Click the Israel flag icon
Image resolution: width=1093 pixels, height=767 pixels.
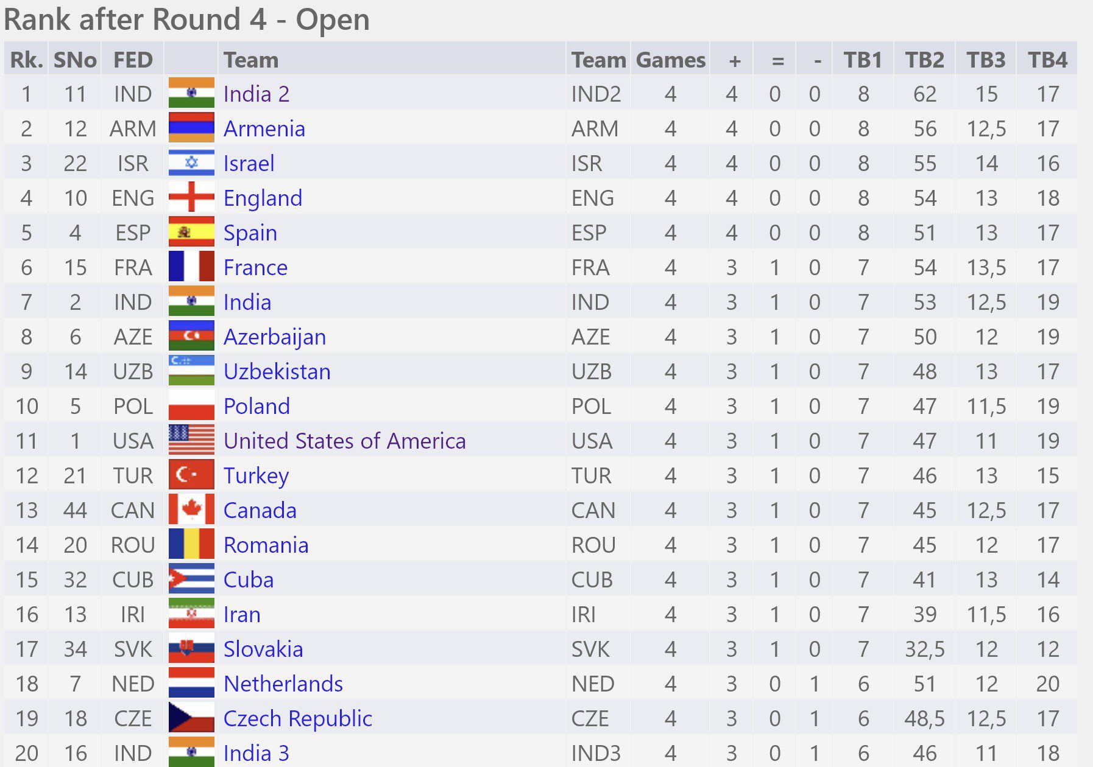tap(191, 163)
